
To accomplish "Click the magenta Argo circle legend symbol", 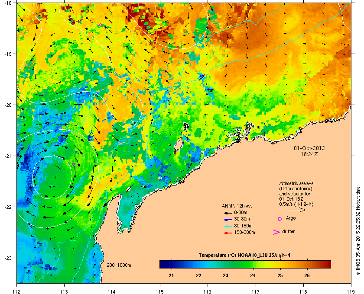I will (280, 219).
